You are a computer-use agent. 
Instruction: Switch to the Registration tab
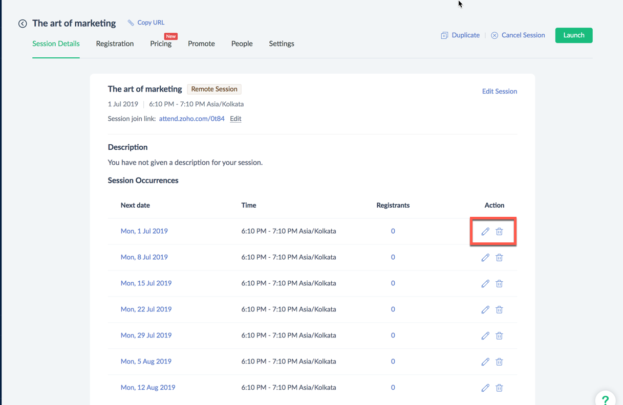(x=115, y=43)
